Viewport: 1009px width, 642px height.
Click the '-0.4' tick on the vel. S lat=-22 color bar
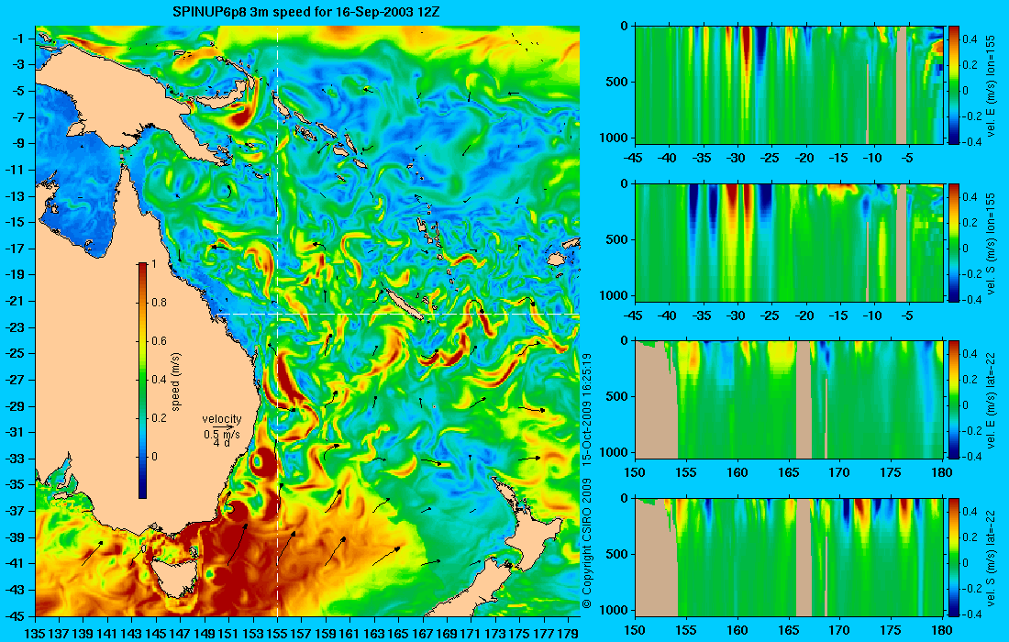point(970,614)
